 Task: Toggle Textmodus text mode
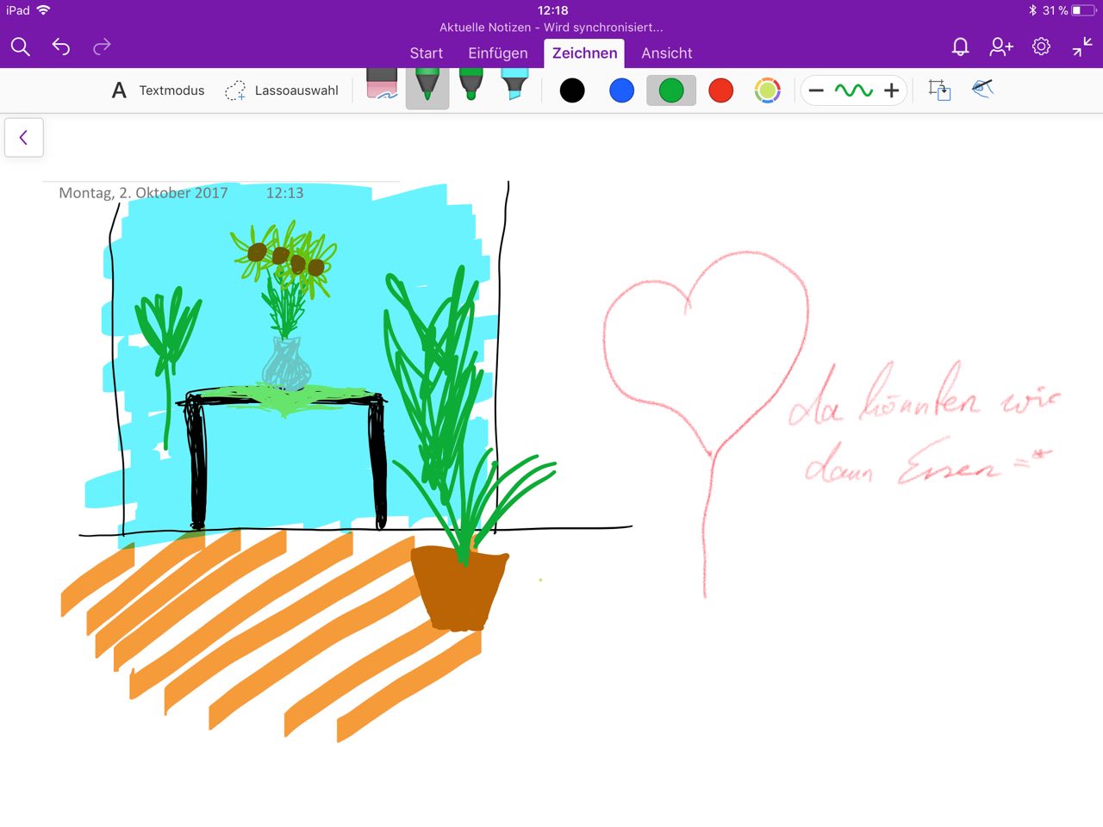click(x=159, y=90)
